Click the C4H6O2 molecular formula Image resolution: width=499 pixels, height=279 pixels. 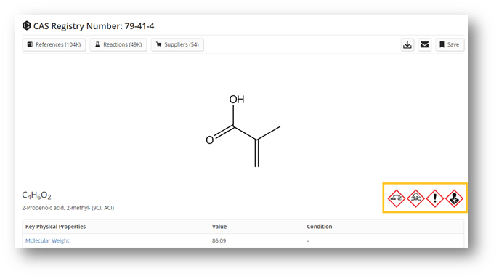[x=36, y=195]
